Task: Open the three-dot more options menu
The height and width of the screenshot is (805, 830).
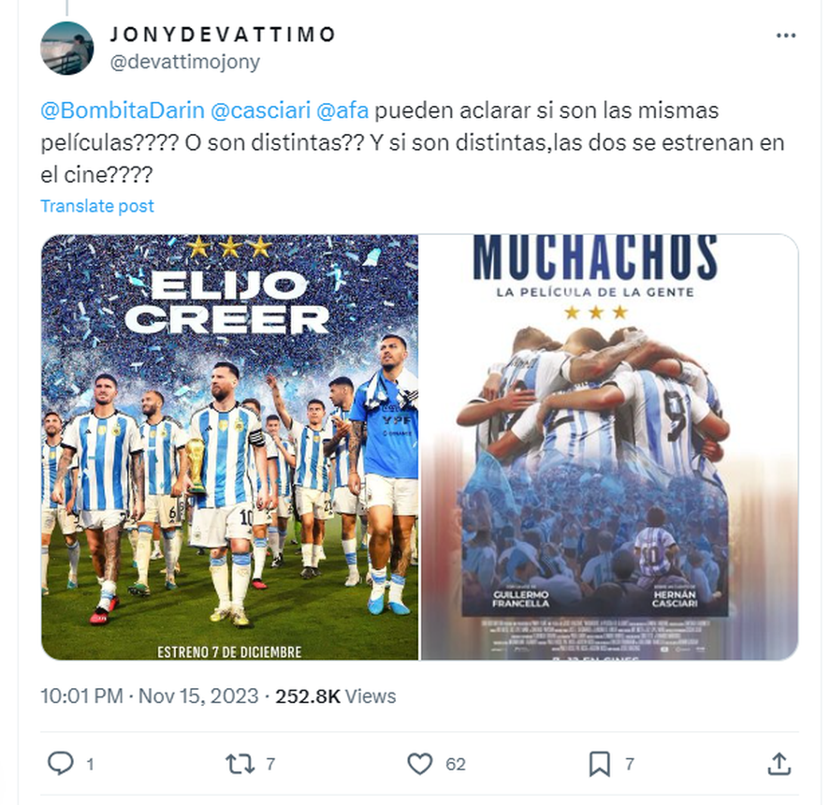Action: [x=785, y=36]
